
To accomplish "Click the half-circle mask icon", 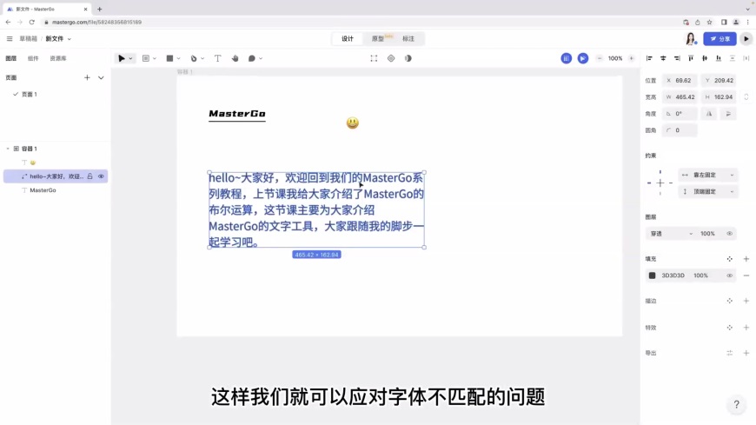I will [408, 58].
